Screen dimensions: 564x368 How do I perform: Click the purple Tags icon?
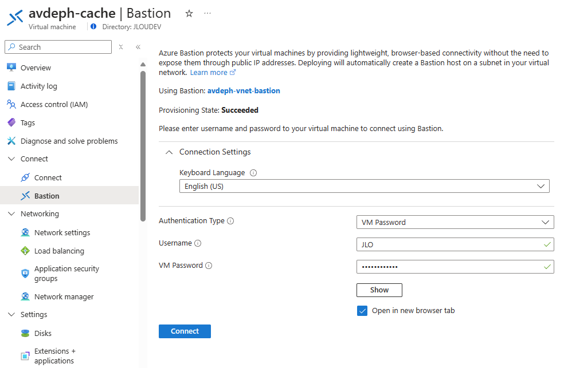11,122
